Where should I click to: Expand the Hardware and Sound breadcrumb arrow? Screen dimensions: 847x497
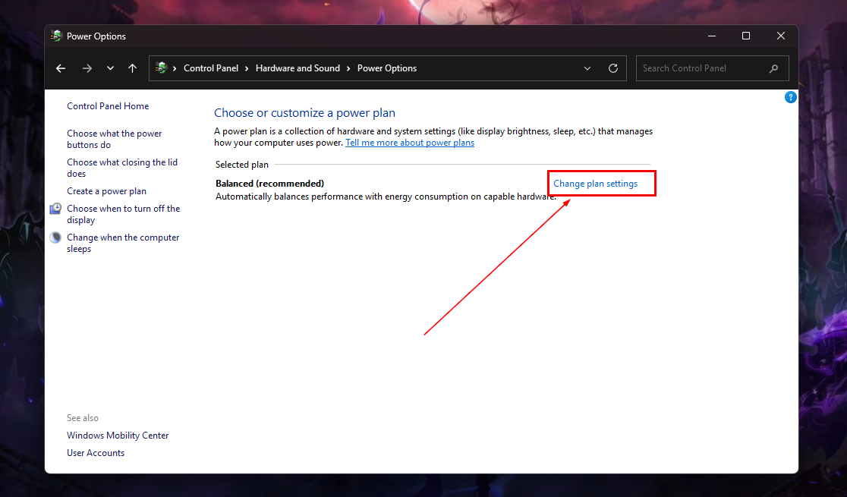coord(348,68)
